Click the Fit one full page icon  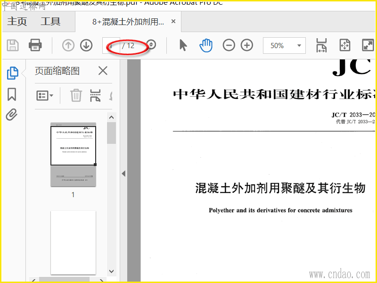tap(345, 45)
